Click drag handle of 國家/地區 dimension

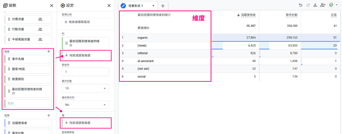point(9,69)
